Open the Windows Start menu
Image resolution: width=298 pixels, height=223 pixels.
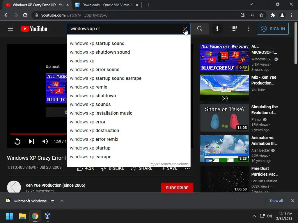[9, 216]
